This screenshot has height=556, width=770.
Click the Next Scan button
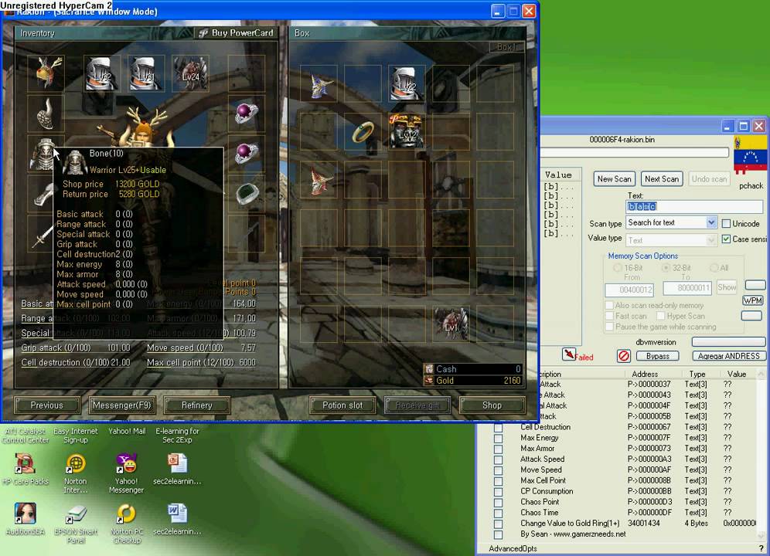[x=662, y=179]
